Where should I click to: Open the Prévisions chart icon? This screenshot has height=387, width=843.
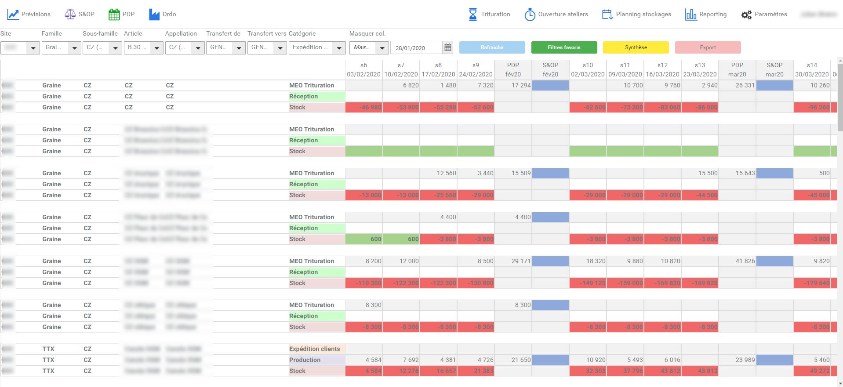(x=13, y=14)
